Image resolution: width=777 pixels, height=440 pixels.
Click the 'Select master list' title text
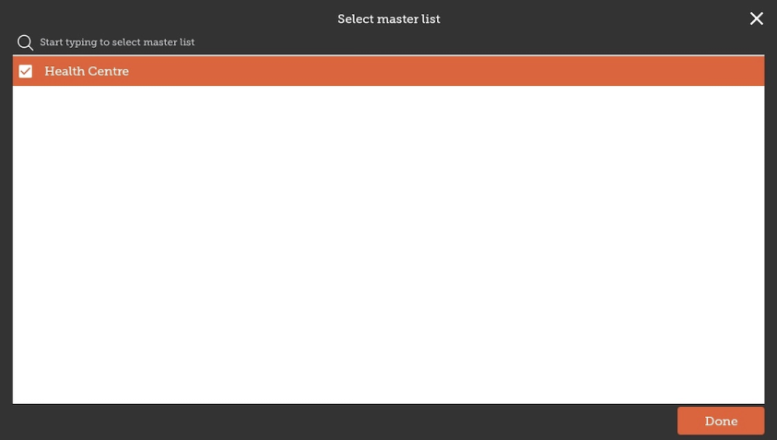(388, 19)
